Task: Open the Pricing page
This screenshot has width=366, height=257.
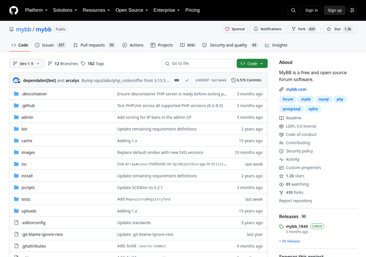Action: pos(193,10)
